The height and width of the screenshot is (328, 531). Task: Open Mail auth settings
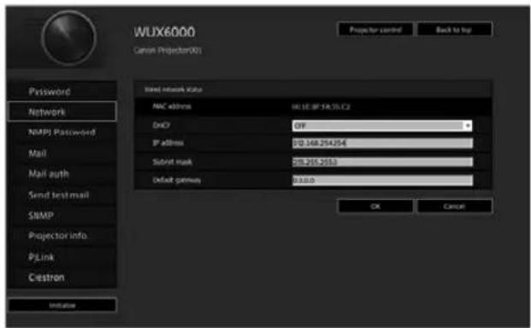coord(62,173)
